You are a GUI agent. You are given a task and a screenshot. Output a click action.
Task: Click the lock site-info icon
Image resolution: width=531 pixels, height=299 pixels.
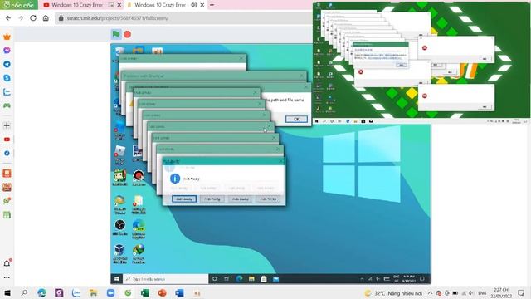click(x=61, y=18)
